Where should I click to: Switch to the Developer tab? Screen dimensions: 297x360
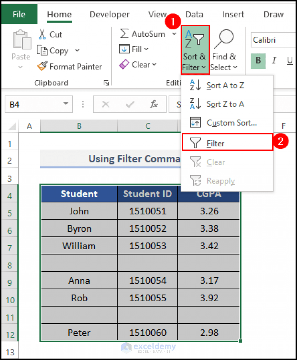[x=110, y=14]
